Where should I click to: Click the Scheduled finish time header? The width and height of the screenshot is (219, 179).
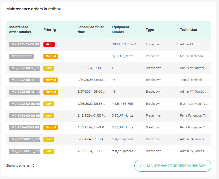coord(91,30)
